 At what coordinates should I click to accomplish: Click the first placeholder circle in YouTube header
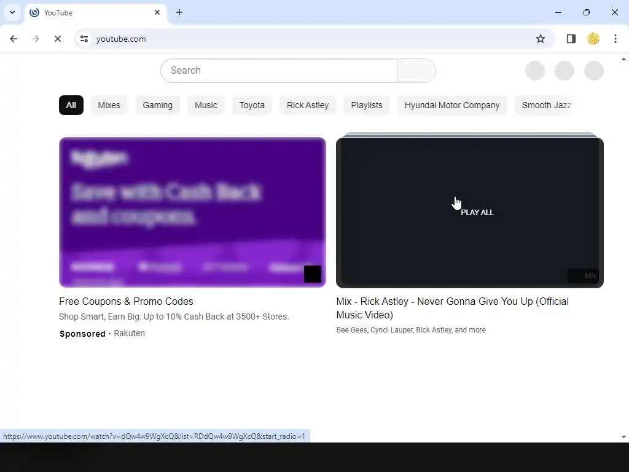coord(535,71)
